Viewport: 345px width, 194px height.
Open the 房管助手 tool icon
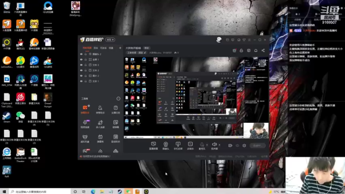(100, 110)
